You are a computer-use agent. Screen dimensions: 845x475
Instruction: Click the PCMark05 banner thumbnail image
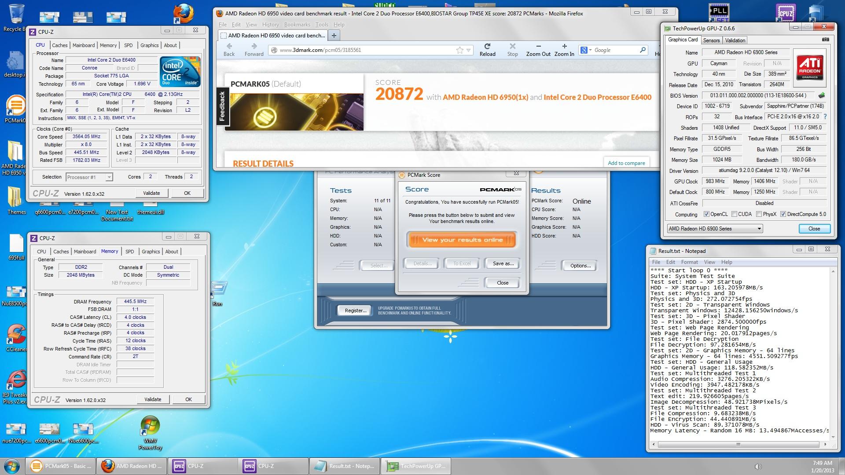click(x=297, y=112)
